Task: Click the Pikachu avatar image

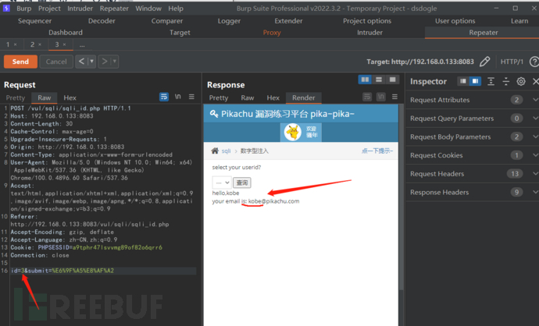Action: click(x=293, y=132)
